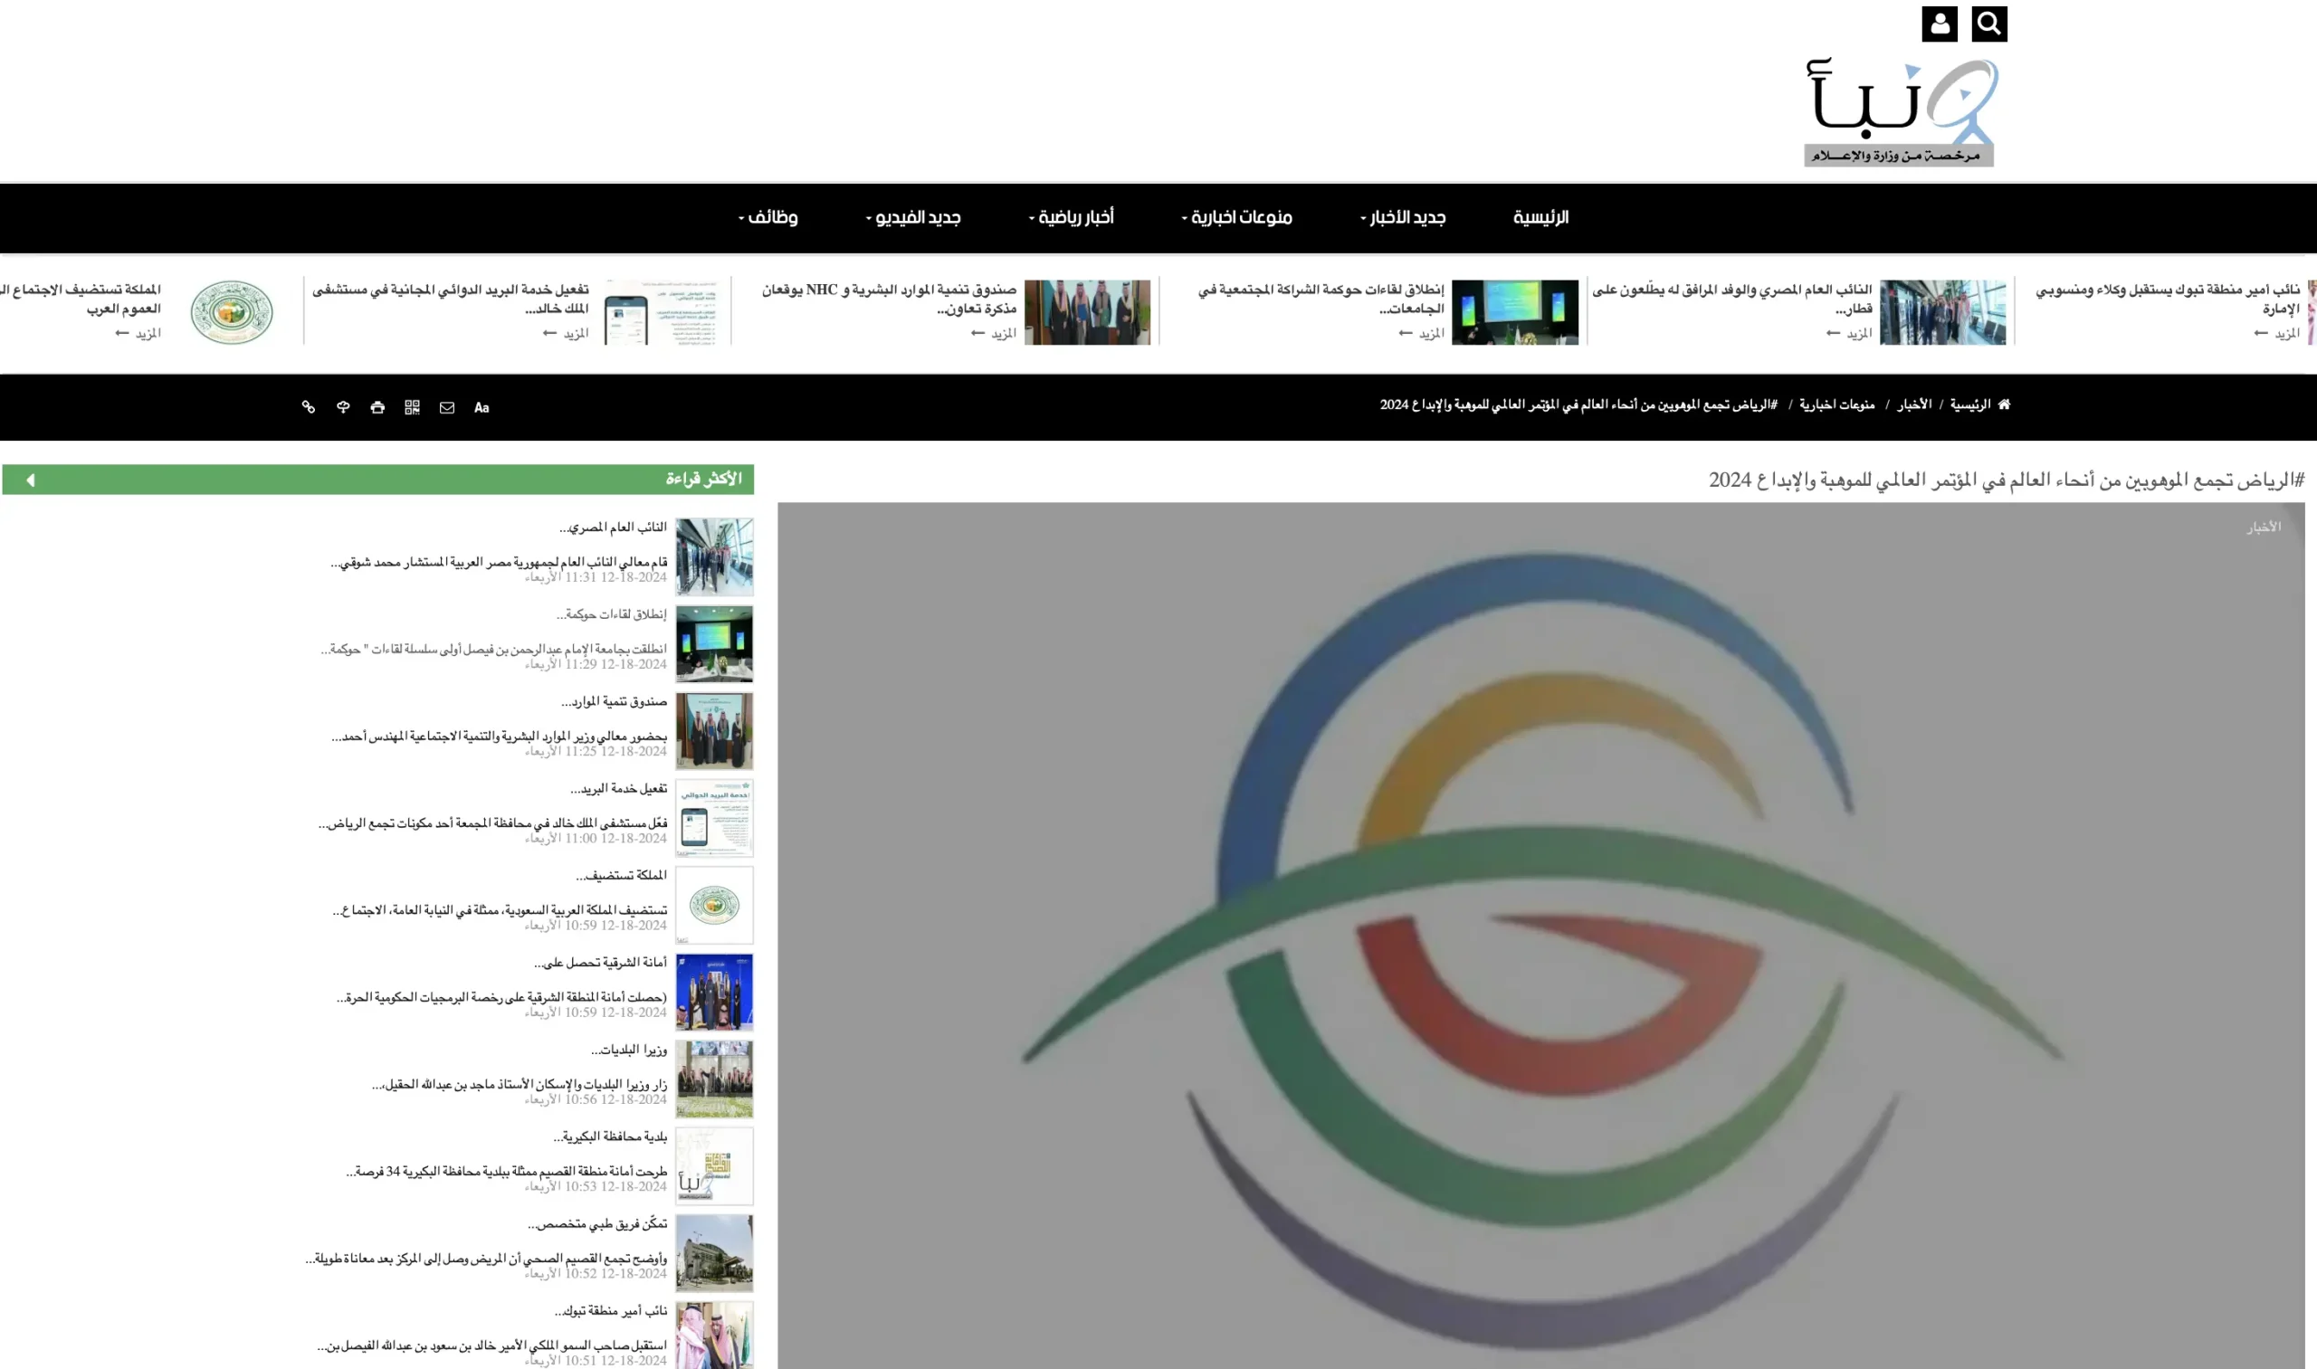Image resolution: width=2317 pixels, height=1369 pixels.
Task: Print the article using the printer icon
Action: [377, 407]
